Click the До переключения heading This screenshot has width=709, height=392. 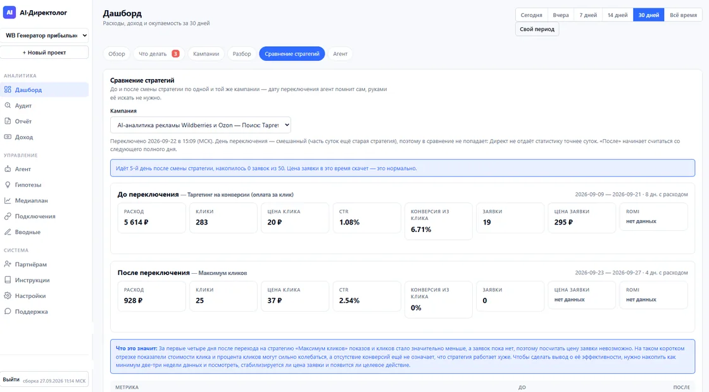[148, 195]
